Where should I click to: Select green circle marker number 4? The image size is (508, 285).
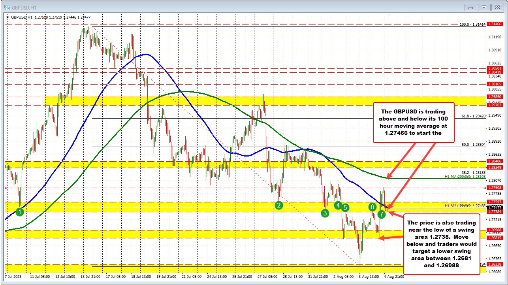[338, 205]
